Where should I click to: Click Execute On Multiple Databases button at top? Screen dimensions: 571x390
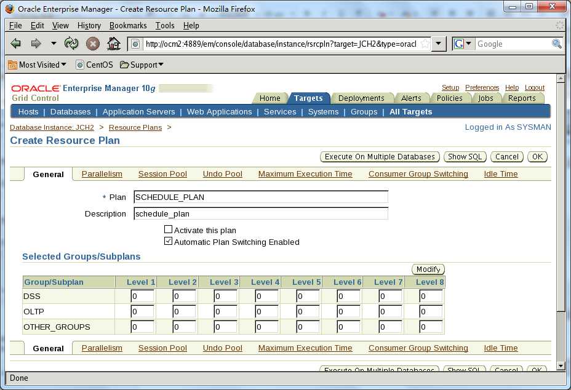pos(380,157)
